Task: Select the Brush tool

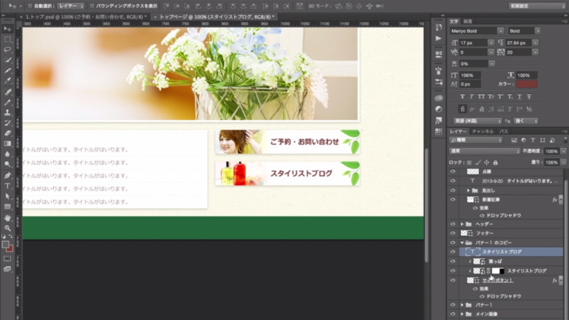Action: pyautogui.click(x=7, y=103)
